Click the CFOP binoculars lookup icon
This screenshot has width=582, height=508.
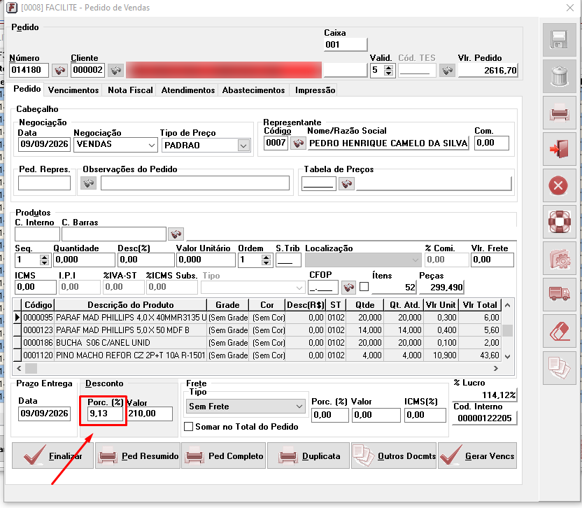348,287
